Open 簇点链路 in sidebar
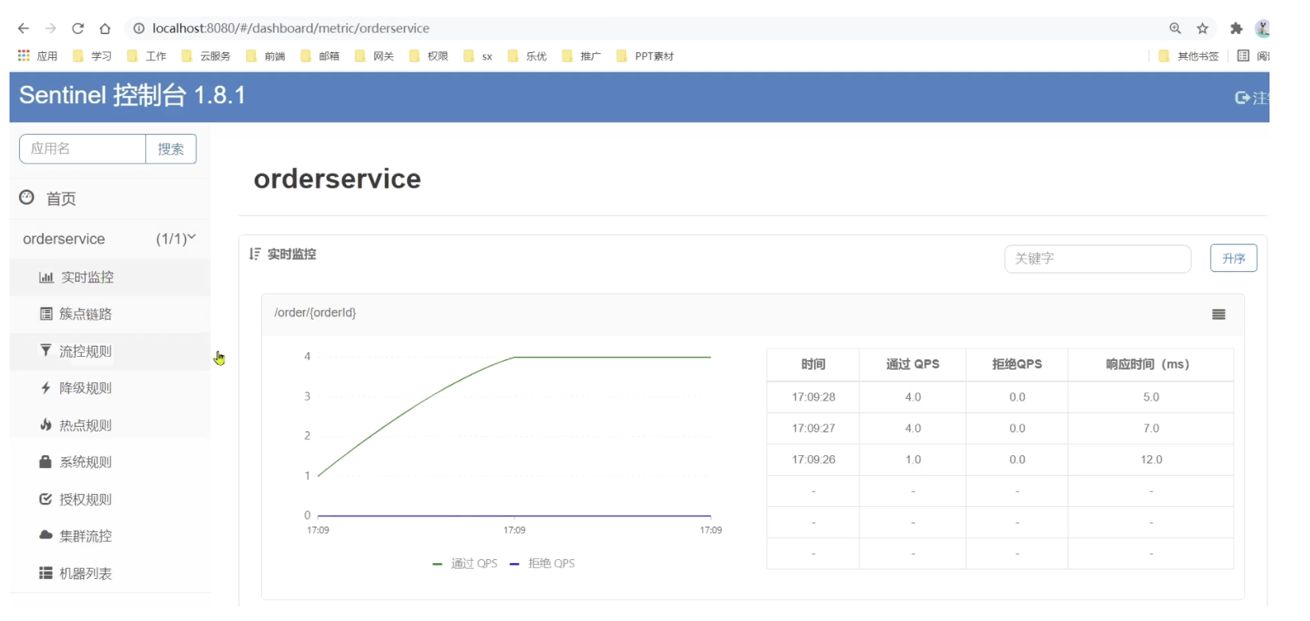 click(109, 314)
